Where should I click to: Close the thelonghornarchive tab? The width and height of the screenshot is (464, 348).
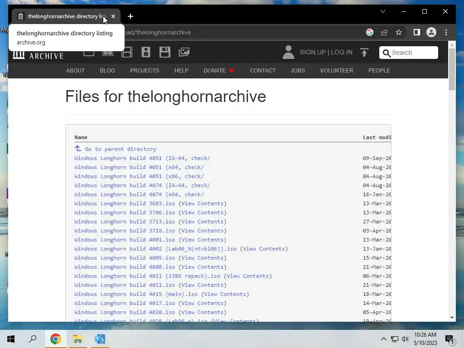coord(113,16)
